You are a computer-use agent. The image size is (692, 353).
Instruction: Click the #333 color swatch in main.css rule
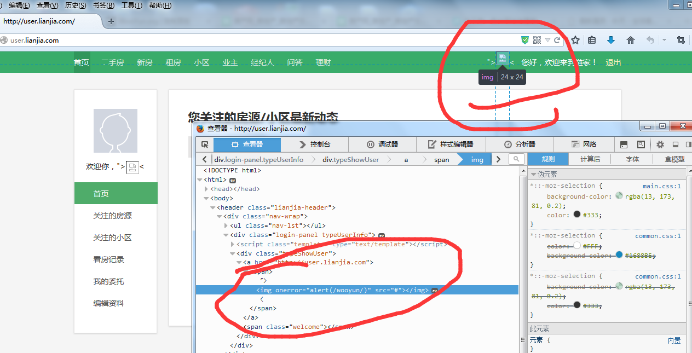(576, 215)
